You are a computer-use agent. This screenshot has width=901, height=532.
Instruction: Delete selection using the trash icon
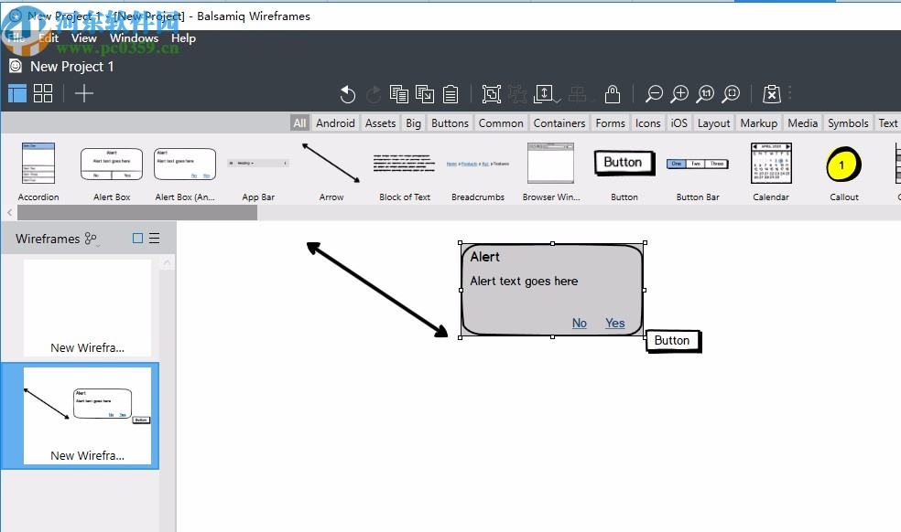pyautogui.click(x=772, y=93)
